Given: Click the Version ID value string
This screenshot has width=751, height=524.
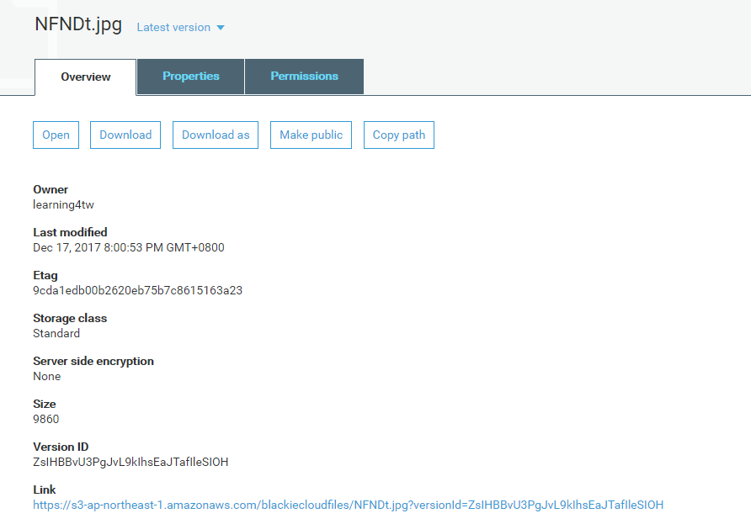Looking at the screenshot, I should [130, 463].
